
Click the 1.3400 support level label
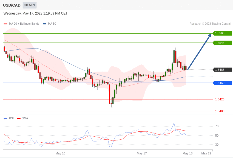[x=220, y=111]
